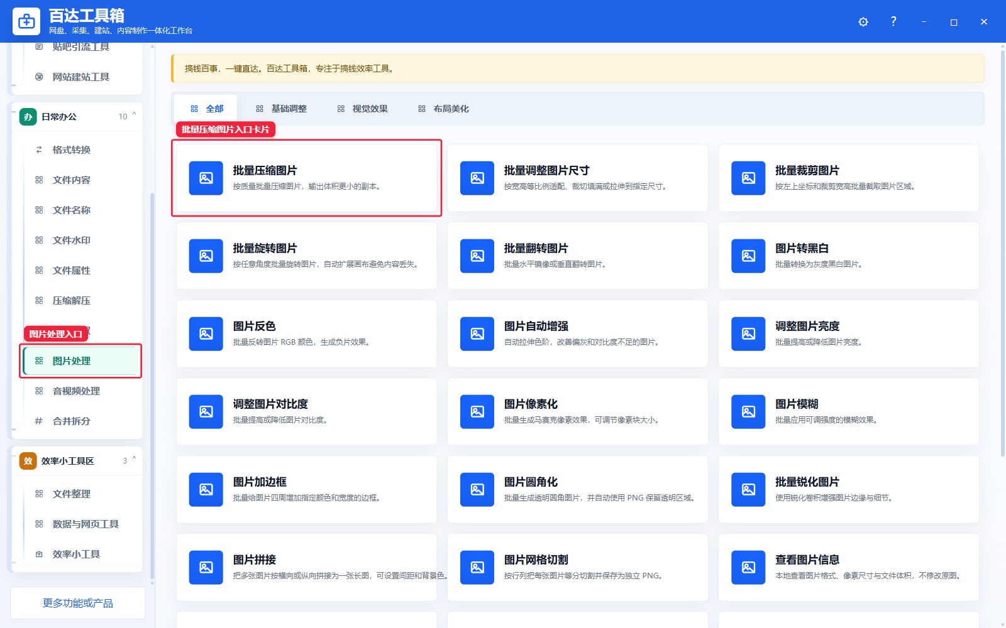
Task: Open the 批量调整图片尺寸 title text
Action: (547, 170)
